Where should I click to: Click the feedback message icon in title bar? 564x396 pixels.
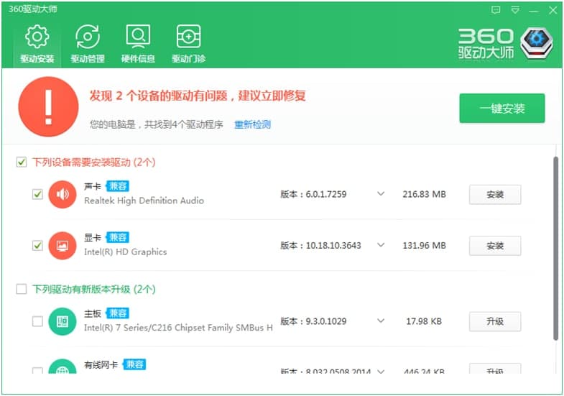click(x=496, y=10)
